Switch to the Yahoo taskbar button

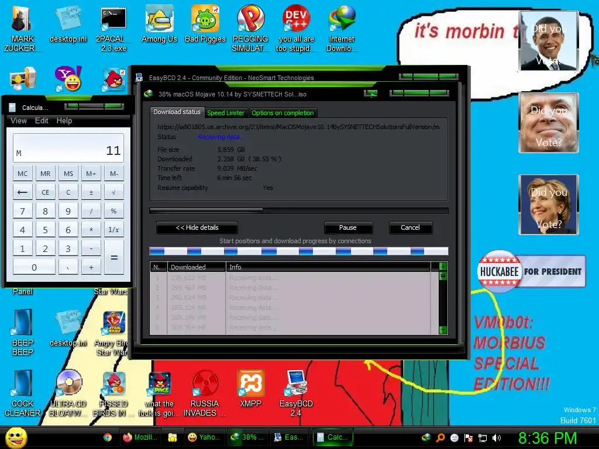(x=205, y=437)
